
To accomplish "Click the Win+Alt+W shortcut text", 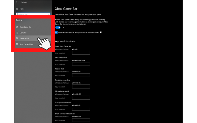I will pos(77,117).
